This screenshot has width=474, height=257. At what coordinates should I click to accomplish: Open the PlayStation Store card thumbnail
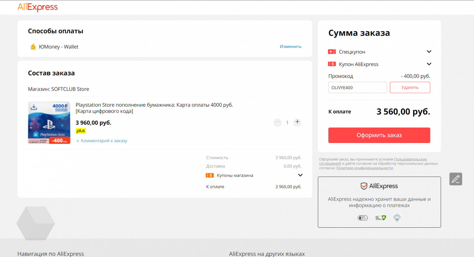tap(49, 123)
